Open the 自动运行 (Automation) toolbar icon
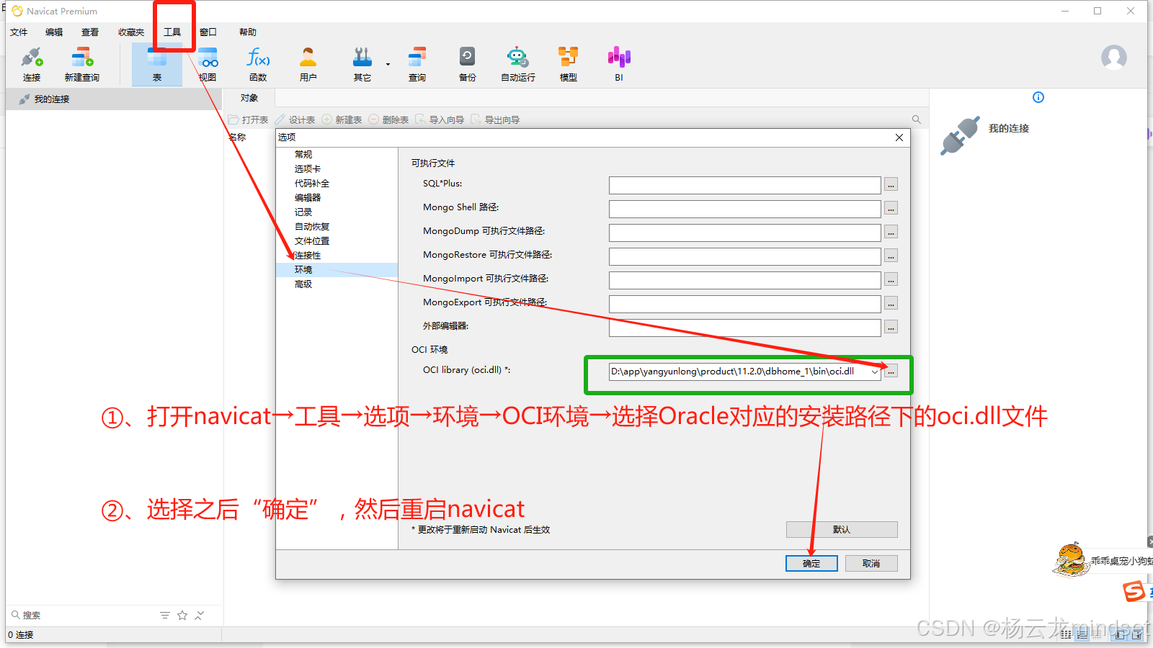The height and width of the screenshot is (648, 1153). pyautogui.click(x=518, y=64)
